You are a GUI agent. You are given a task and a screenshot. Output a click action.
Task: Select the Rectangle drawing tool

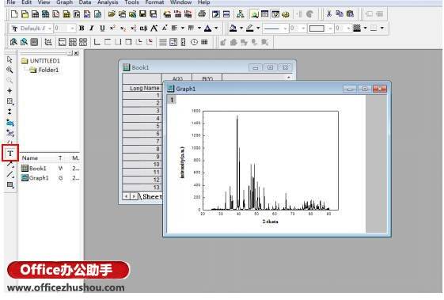pyautogui.click(x=10, y=185)
